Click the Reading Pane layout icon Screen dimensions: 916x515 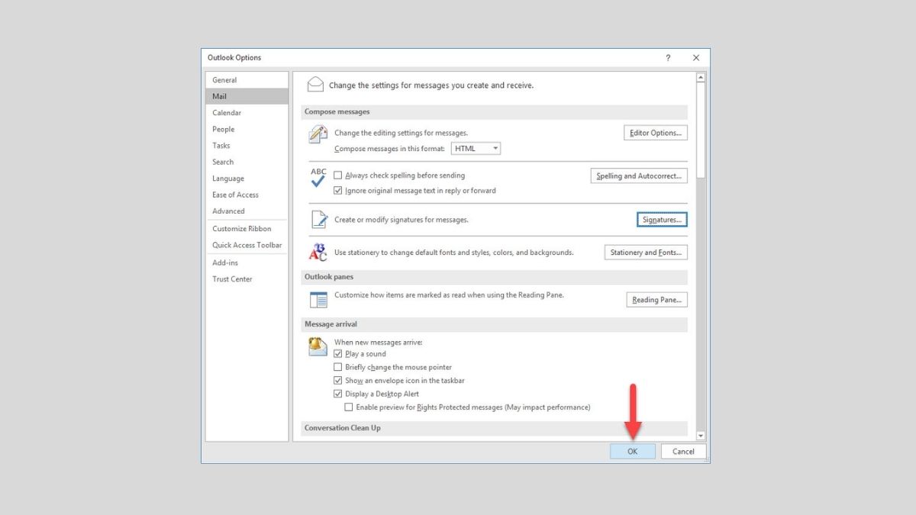point(318,299)
